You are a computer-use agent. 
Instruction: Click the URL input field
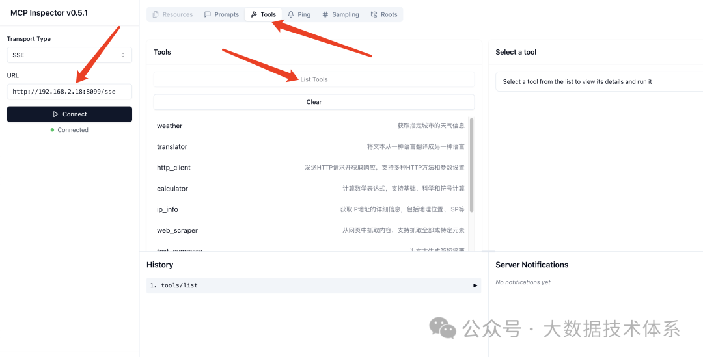70,92
